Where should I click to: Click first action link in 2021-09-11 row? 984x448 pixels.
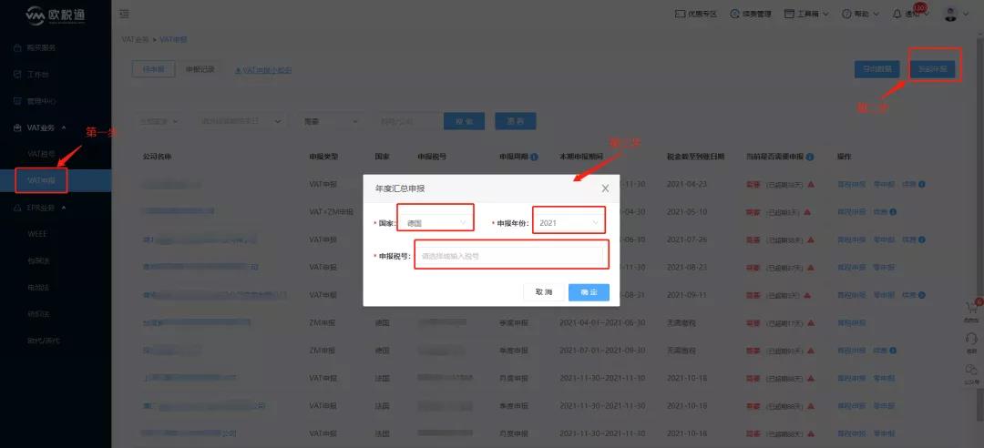[x=852, y=295]
